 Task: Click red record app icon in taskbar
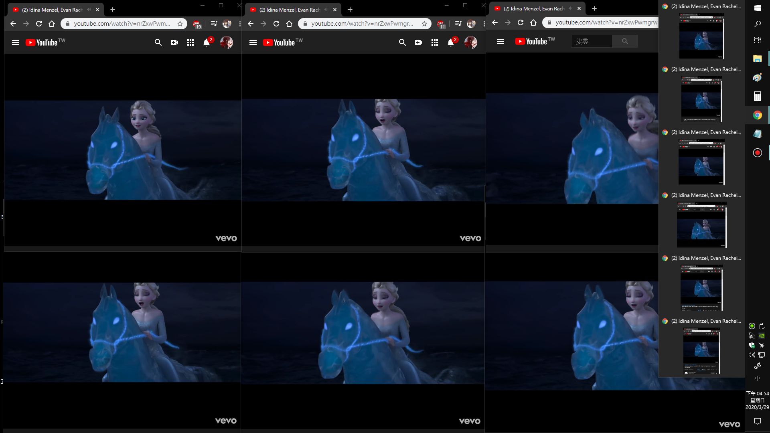point(758,153)
